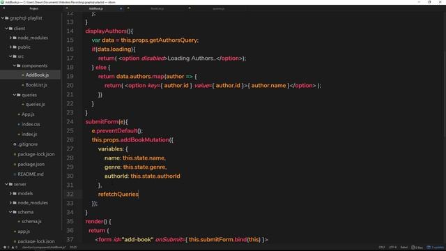Click the 'refetchQueries' text on line 32
The image size is (446, 251).
[x=118, y=194]
